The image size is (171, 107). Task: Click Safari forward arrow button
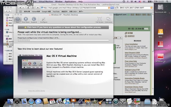click(24, 8)
